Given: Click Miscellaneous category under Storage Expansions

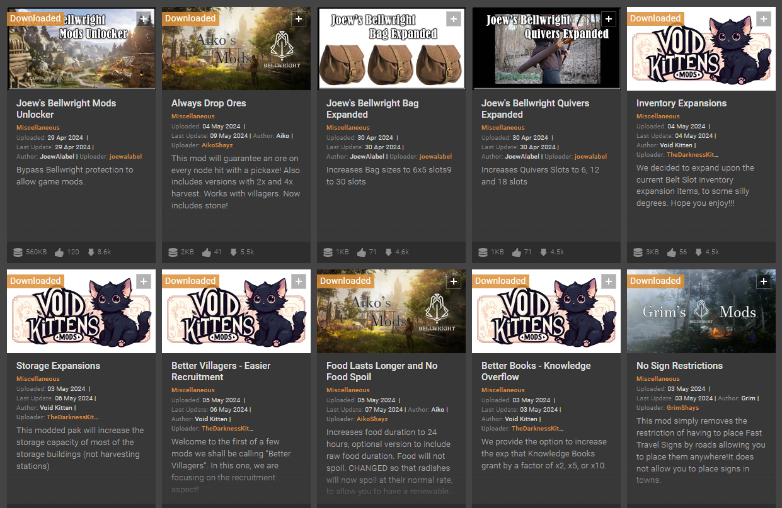Looking at the screenshot, I should point(38,379).
